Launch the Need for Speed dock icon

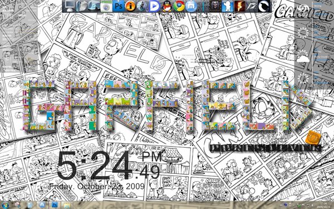pos(252,6)
